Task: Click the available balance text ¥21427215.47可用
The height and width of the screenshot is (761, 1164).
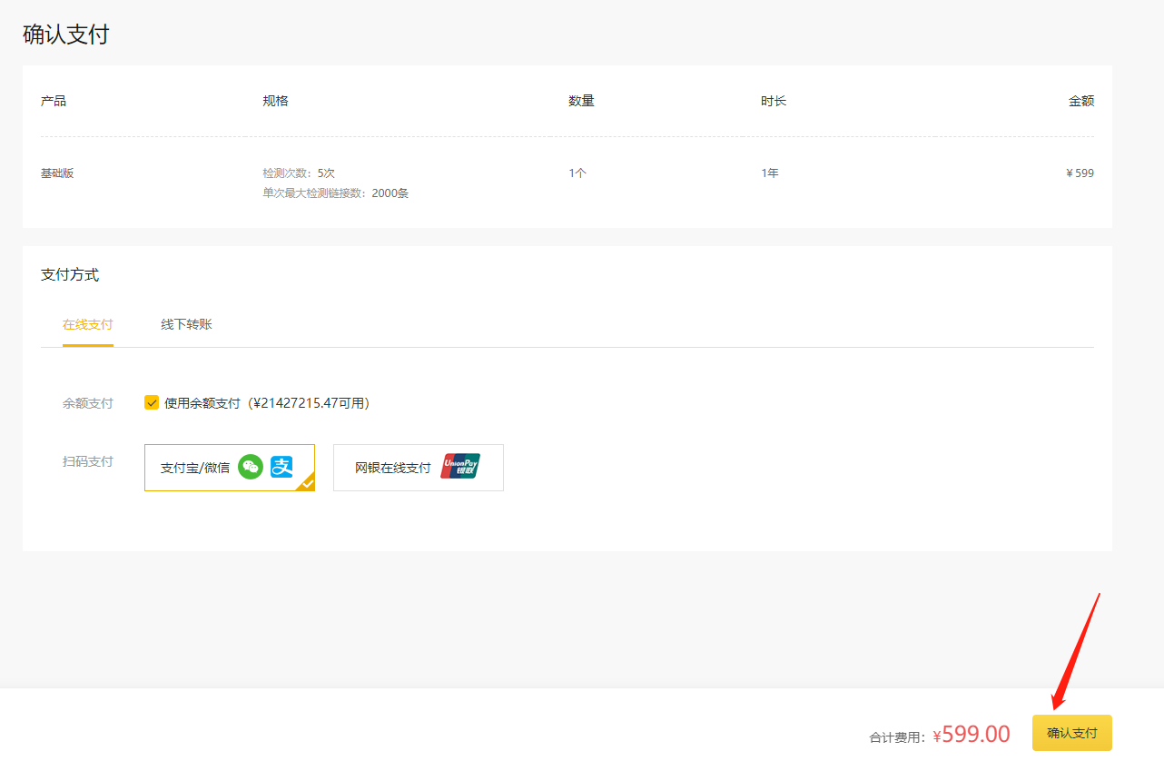Action: click(x=309, y=403)
